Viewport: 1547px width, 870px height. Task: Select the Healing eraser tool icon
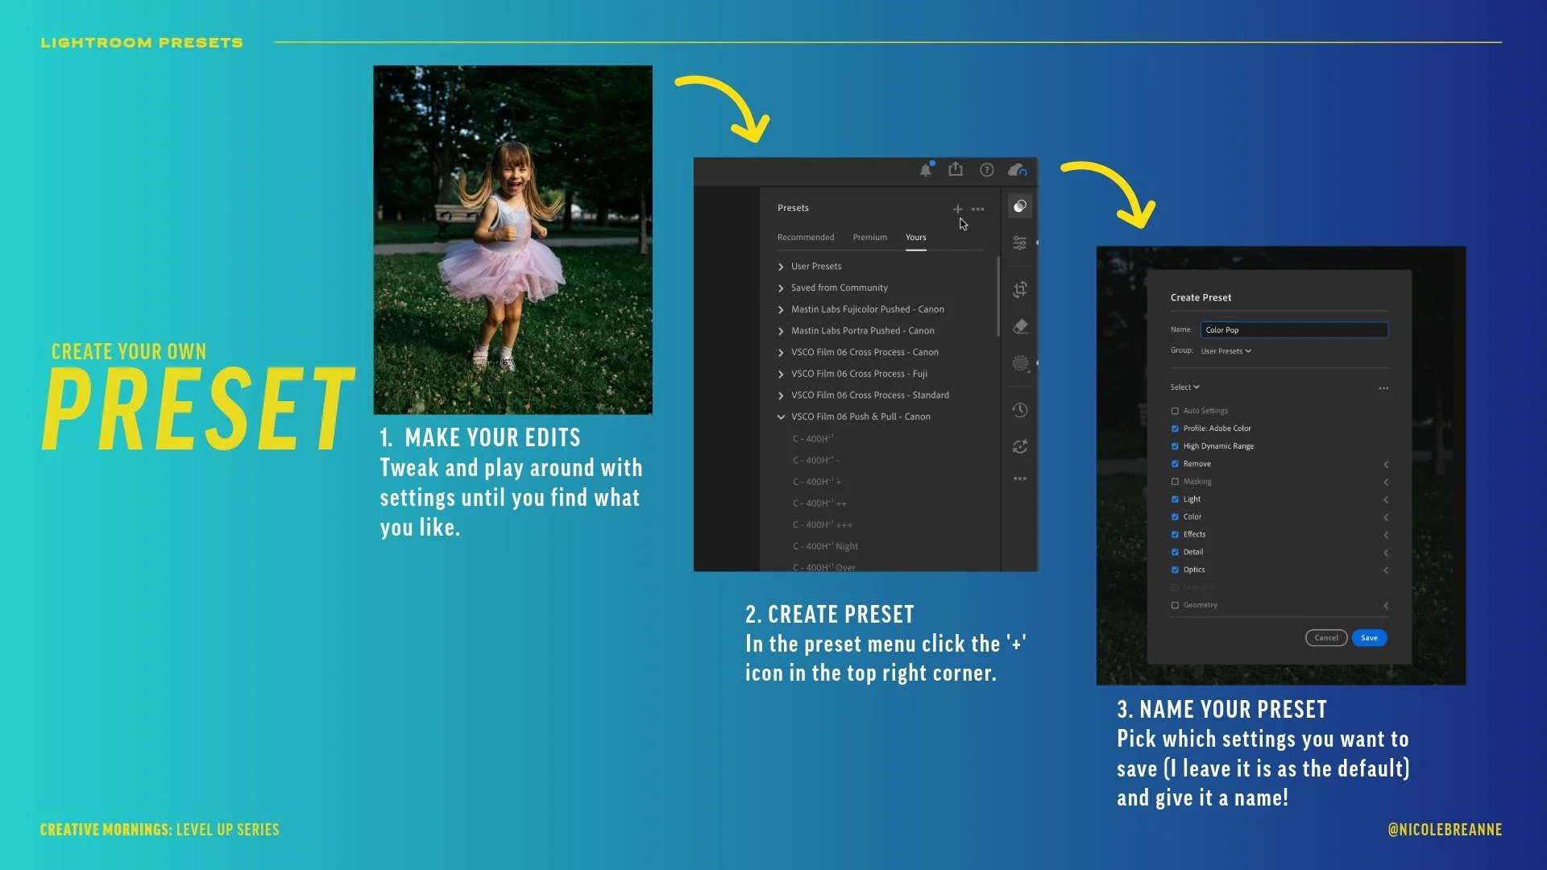pos(1020,327)
